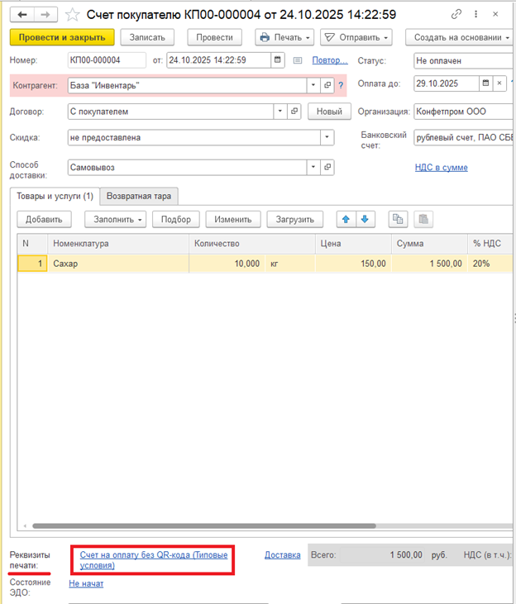
Task: Go forward with the right arrow button
Action: [x=45, y=15]
